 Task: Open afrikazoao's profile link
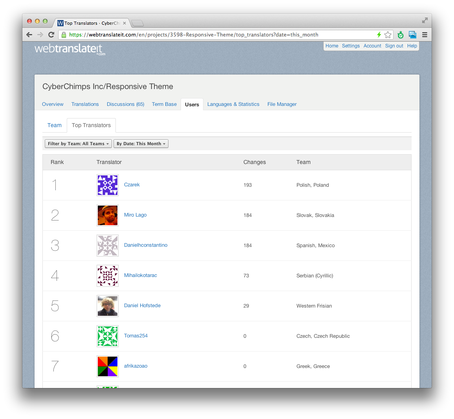(x=135, y=366)
